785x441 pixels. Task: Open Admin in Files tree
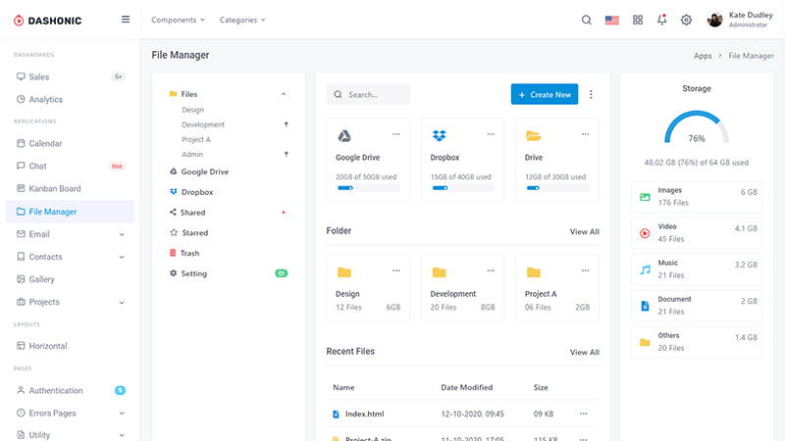[192, 154]
